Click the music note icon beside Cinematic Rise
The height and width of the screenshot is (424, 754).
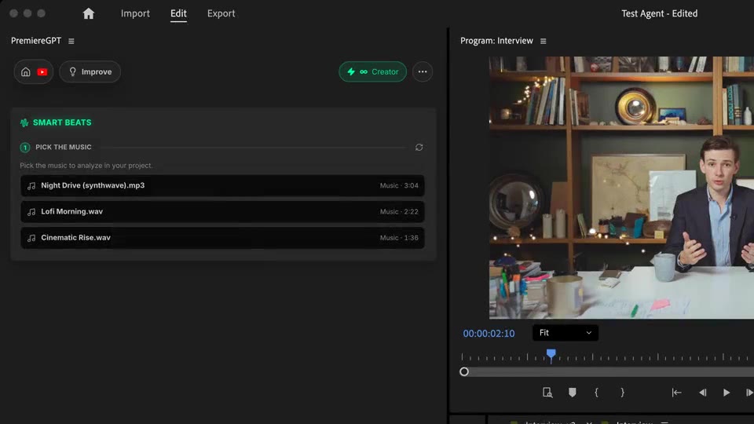tap(31, 238)
